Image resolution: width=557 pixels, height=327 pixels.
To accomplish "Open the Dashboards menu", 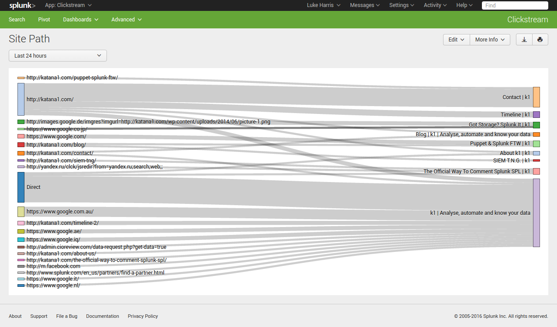I will tap(81, 20).
